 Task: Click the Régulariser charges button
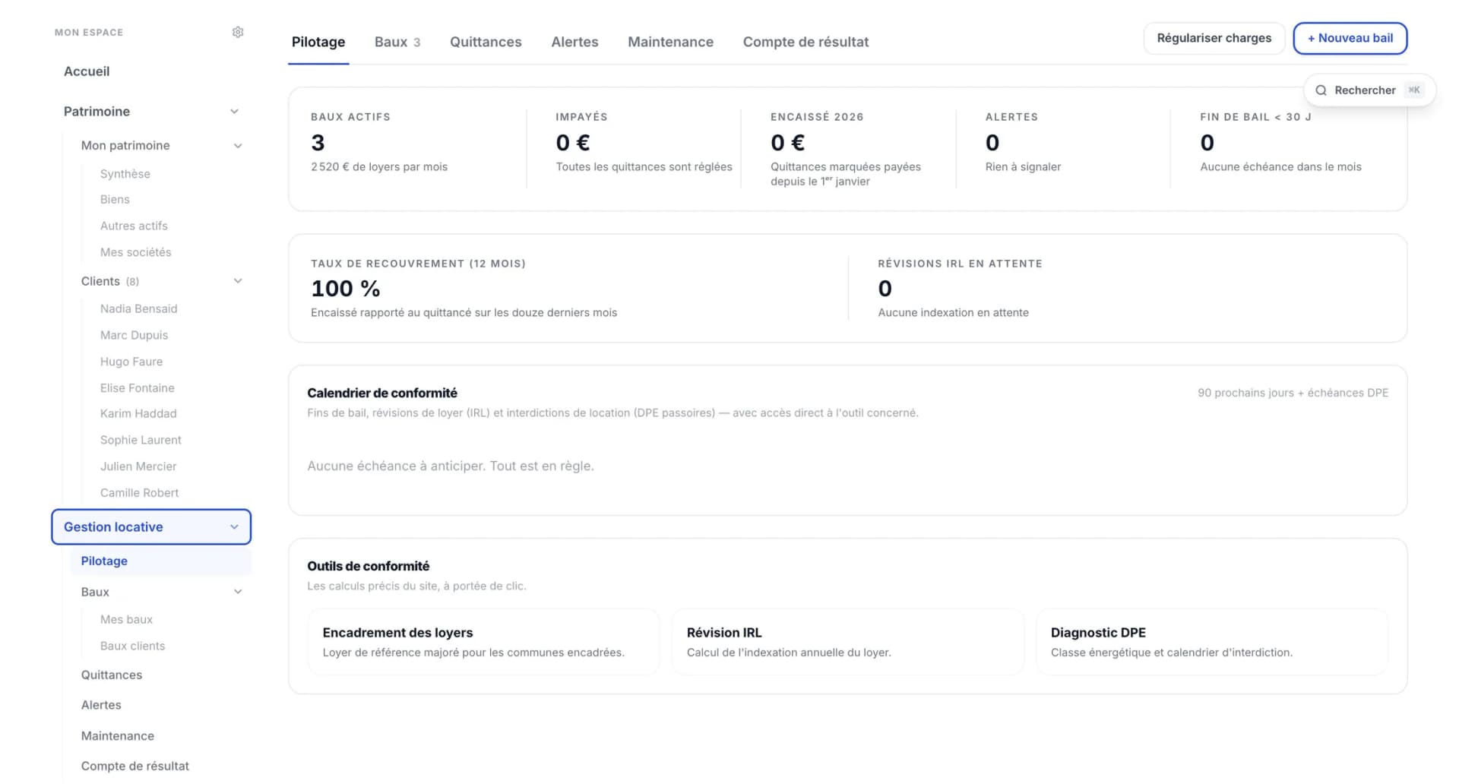(x=1214, y=38)
